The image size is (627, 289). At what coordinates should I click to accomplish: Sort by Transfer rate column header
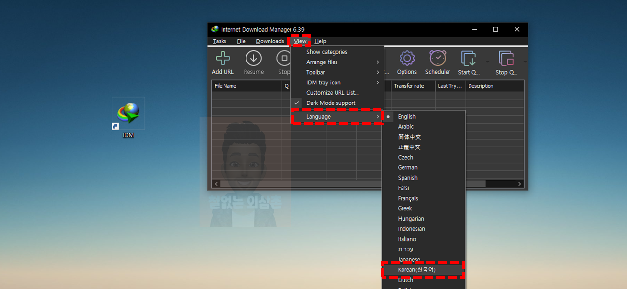tap(413, 86)
